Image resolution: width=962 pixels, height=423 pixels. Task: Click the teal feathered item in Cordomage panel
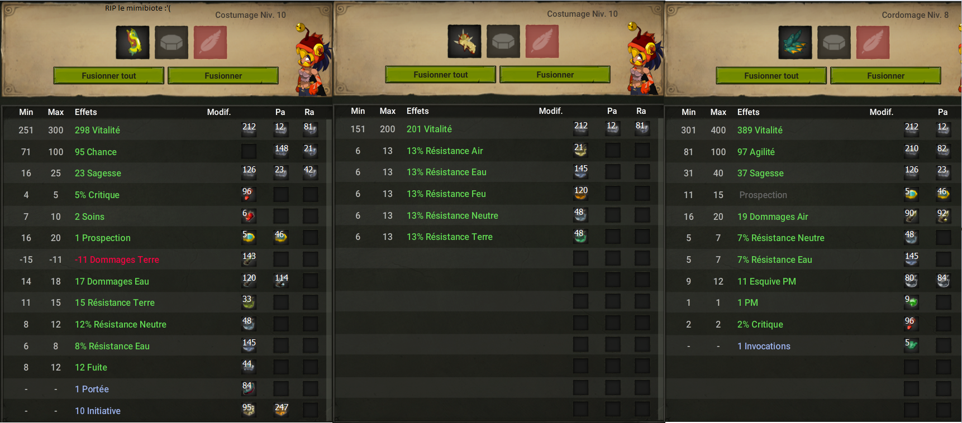coord(795,42)
